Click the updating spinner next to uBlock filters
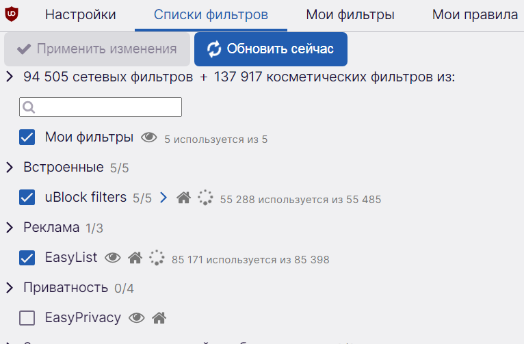 click(205, 198)
